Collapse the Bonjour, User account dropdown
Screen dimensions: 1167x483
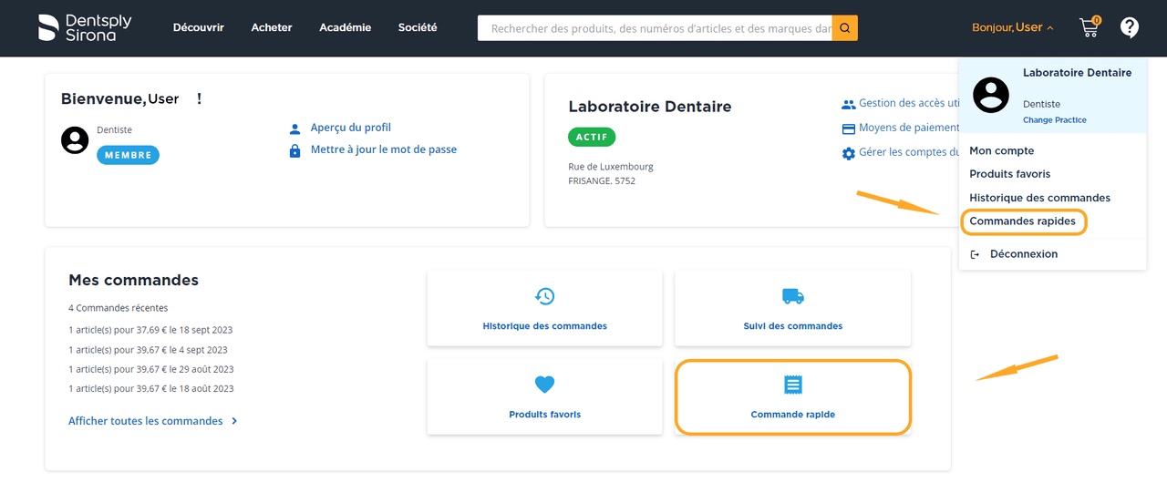pyautogui.click(x=1012, y=28)
